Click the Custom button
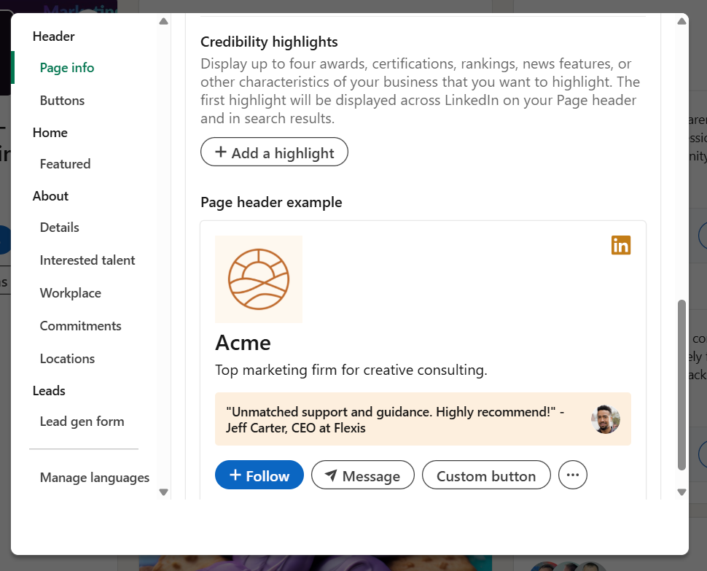This screenshot has width=707, height=571. [486, 475]
